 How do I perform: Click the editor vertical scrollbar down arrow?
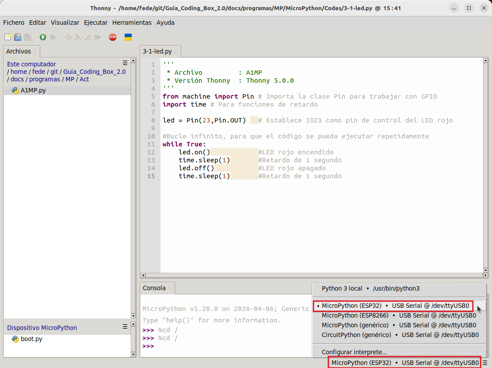pyautogui.click(x=485, y=270)
